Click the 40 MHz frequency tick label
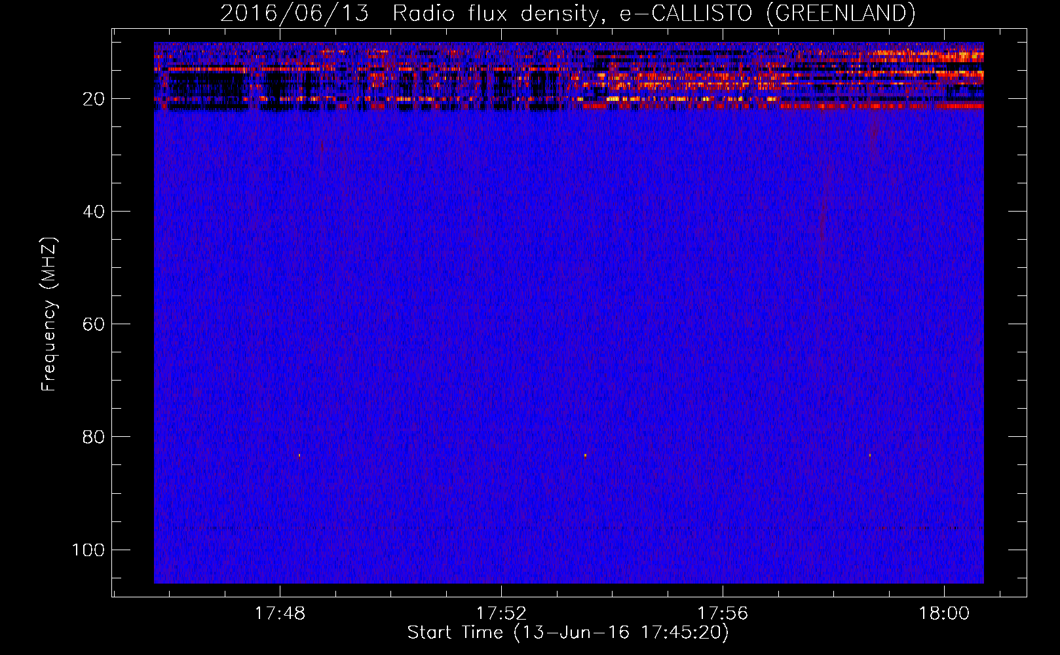1060x655 pixels. (94, 212)
